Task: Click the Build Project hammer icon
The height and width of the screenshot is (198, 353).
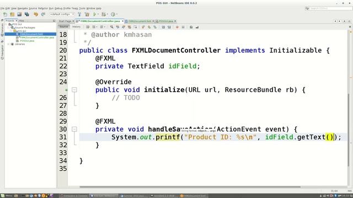Action: [79, 14]
